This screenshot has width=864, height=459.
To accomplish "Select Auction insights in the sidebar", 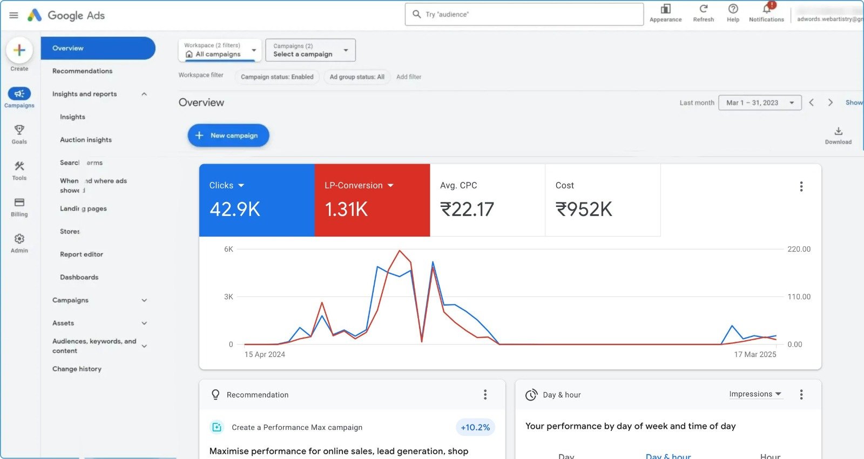I will point(86,140).
